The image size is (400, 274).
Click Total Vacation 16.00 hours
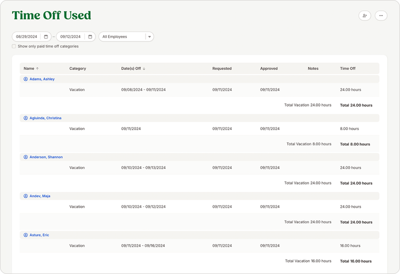tap(308, 261)
